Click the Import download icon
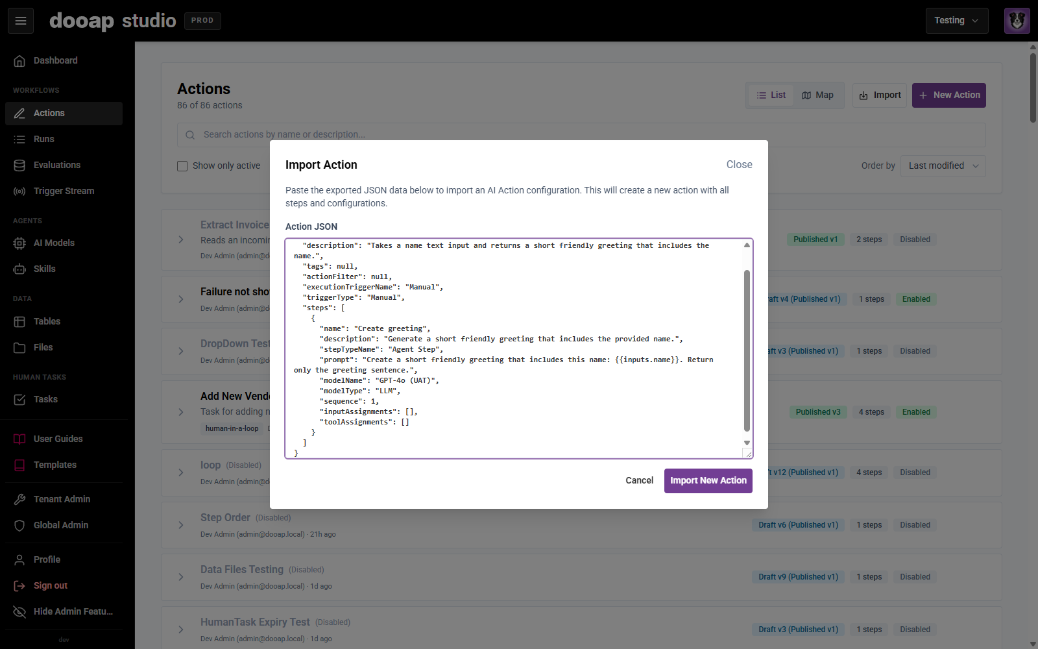 [863, 95]
